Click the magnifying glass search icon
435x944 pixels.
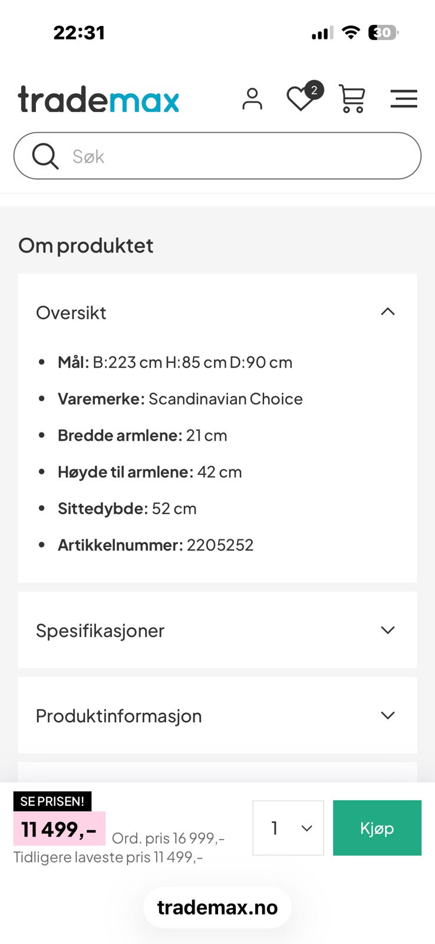(45, 156)
